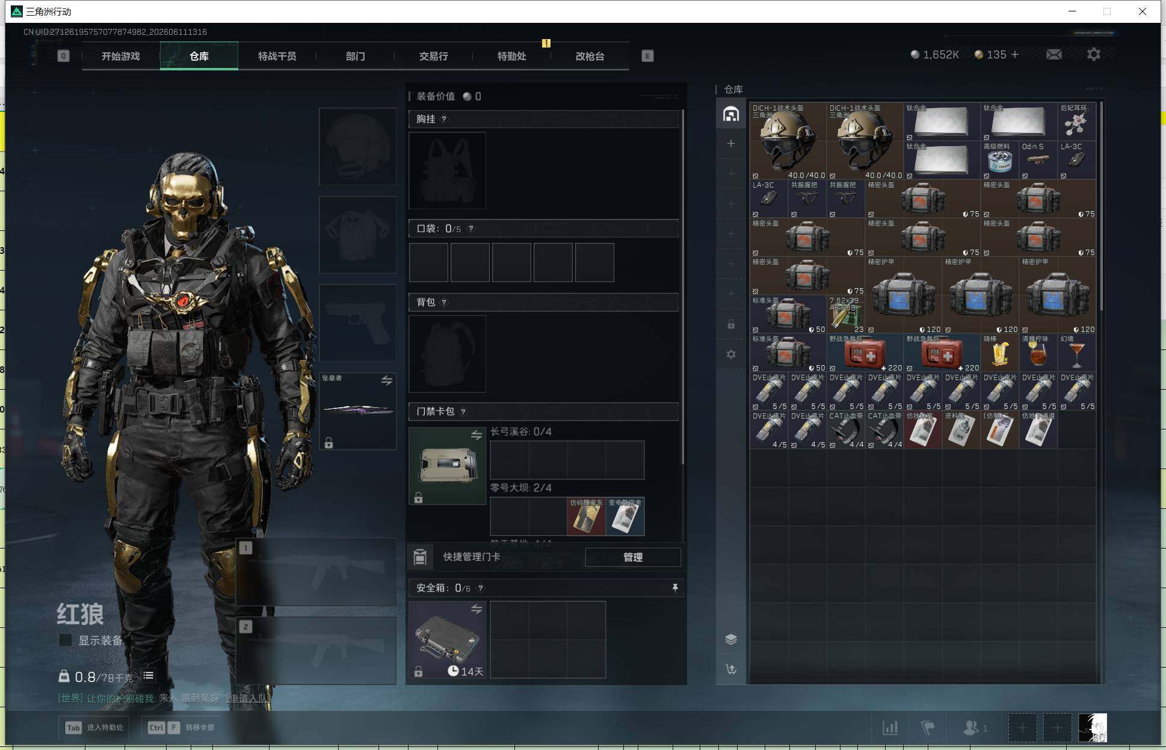Click the 管理 button for keycards
Image resolution: width=1166 pixels, height=750 pixels.
pos(633,557)
